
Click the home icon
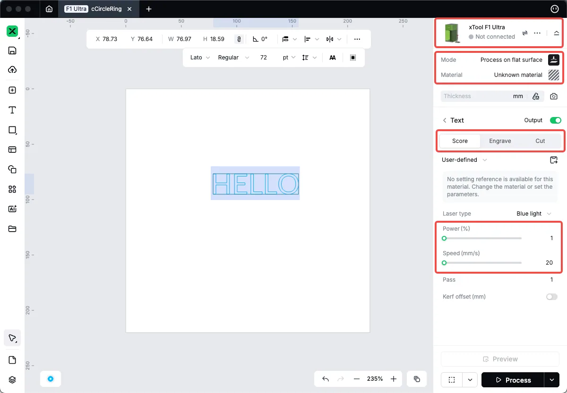click(49, 9)
